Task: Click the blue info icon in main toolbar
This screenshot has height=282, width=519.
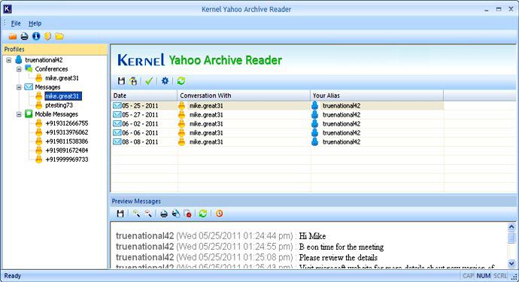Action: (x=36, y=36)
